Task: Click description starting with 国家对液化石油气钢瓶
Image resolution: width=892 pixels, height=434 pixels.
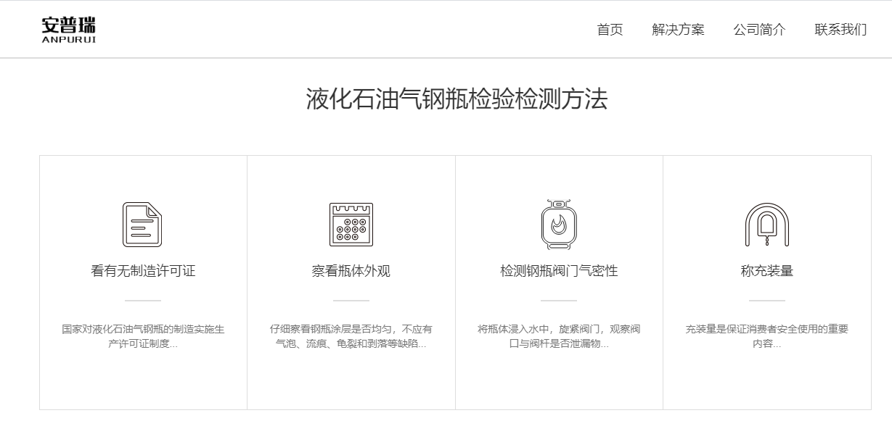Action: click(143, 336)
